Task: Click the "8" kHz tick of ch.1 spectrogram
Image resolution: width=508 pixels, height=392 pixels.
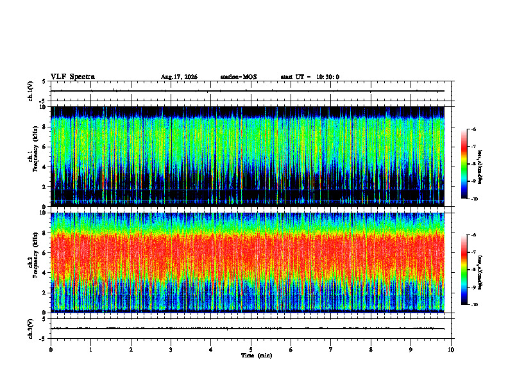Action: (x=45, y=127)
